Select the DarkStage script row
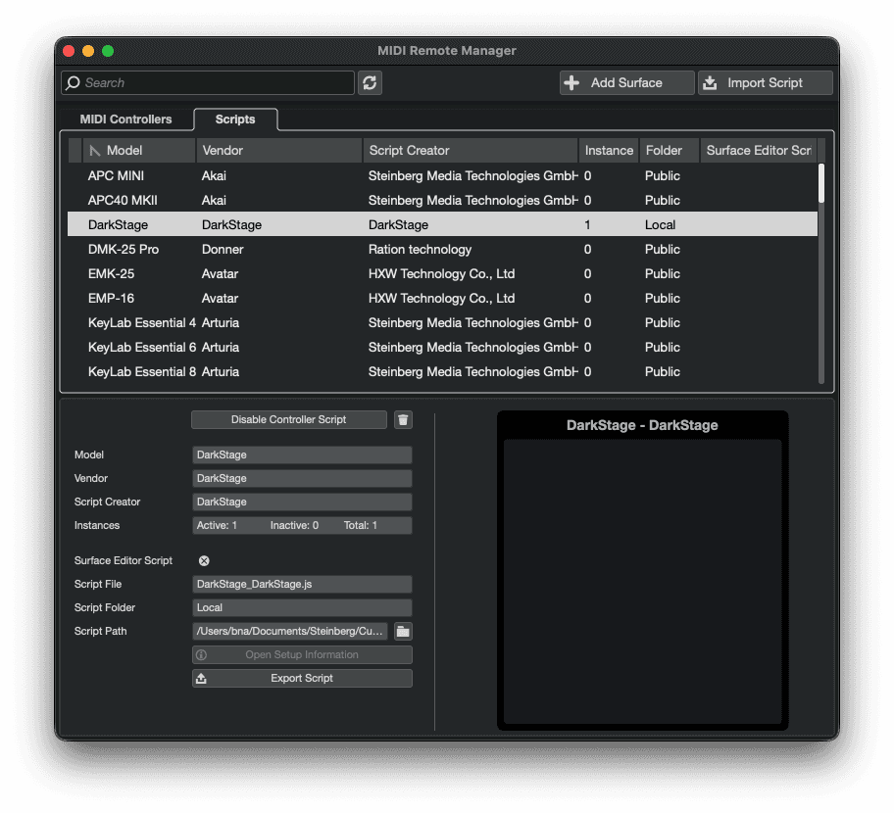The image size is (894, 813). 442,225
